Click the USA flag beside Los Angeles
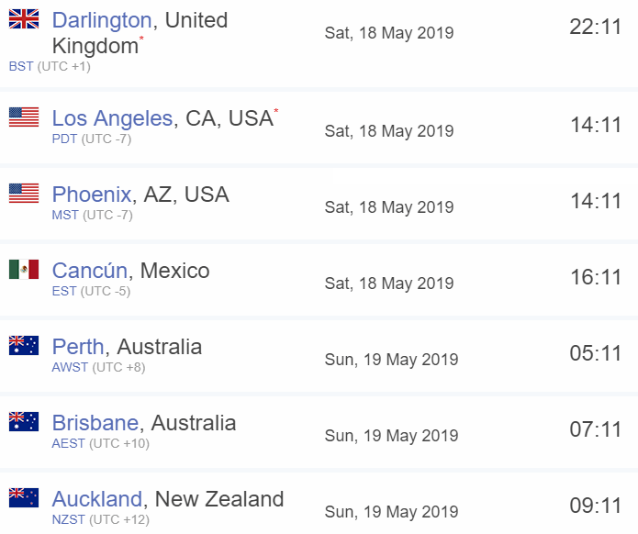 tap(24, 117)
